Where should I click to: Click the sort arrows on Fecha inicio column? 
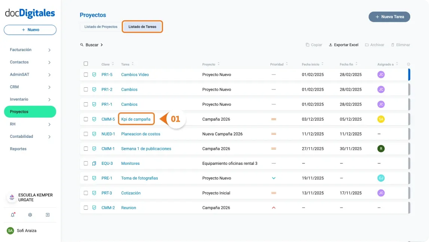(322, 64)
